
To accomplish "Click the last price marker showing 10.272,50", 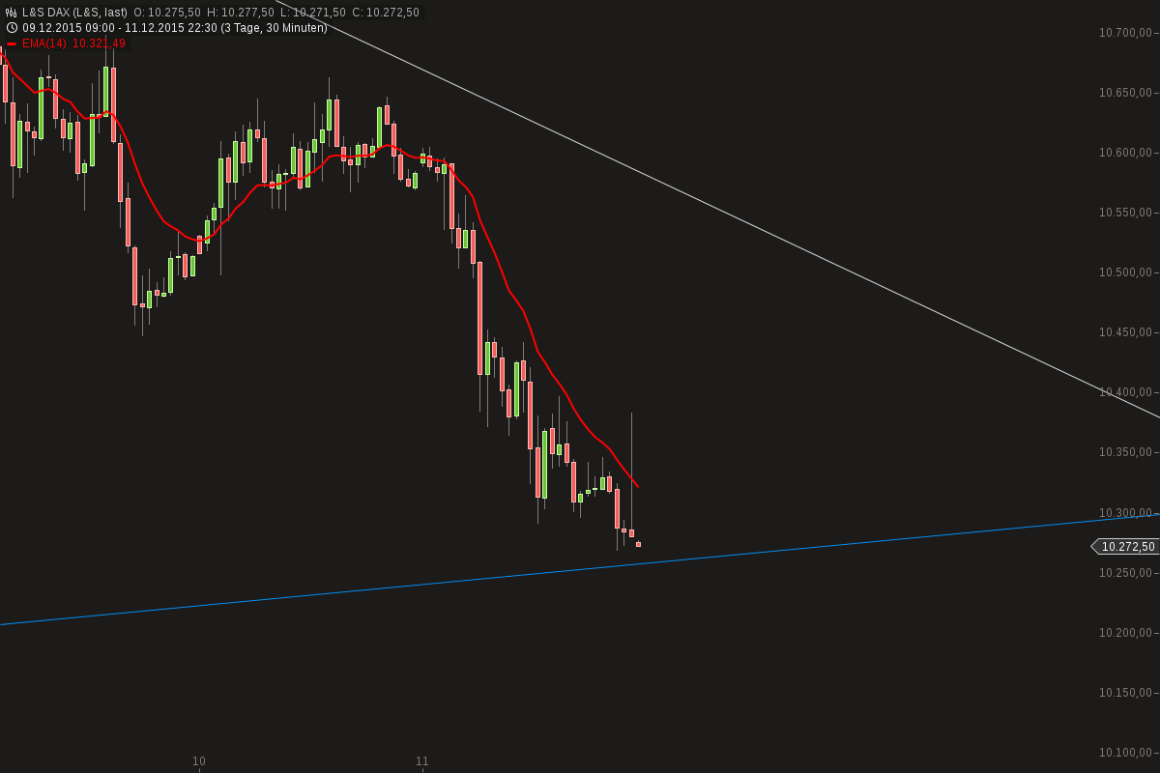I will point(1127,547).
